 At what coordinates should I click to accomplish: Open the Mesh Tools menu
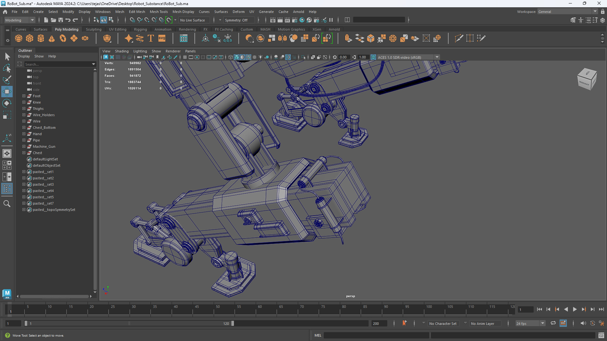point(159,12)
